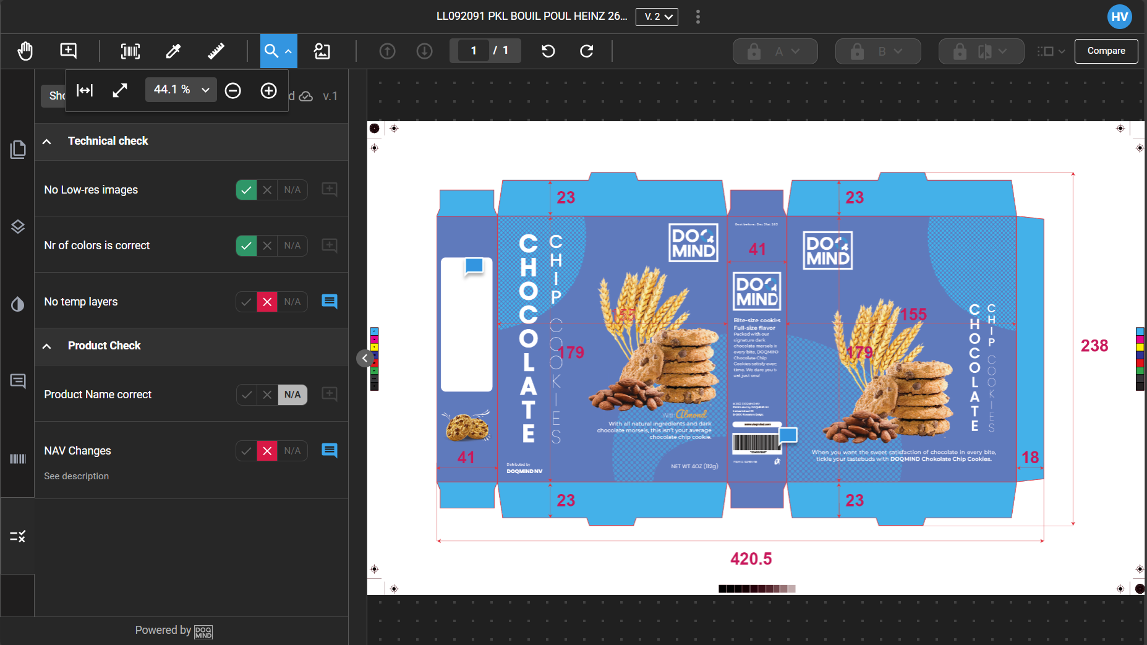1147x645 pixels.
Task: Collapse the Technical check section
Action: click(x=47, y=141)
